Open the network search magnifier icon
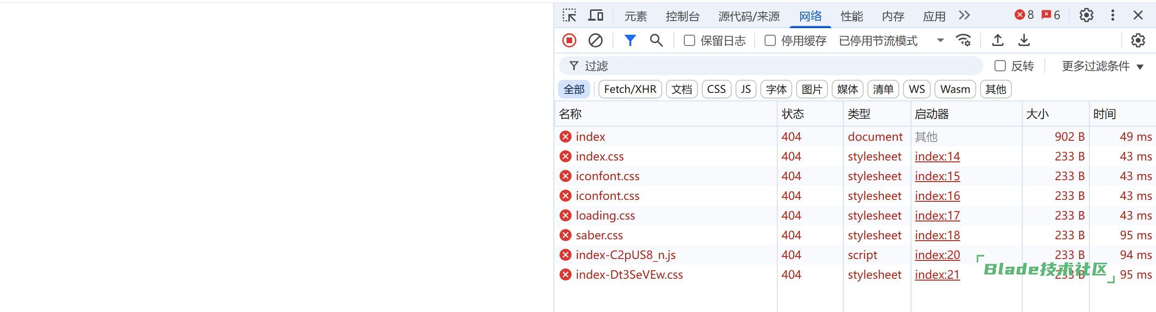Image resolution: width=1156 pixels, height=312 pixels. tap(657, 40)
